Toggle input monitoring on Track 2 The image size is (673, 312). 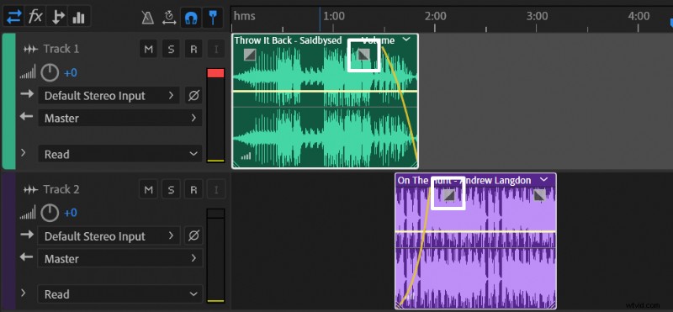pos(216,190)
